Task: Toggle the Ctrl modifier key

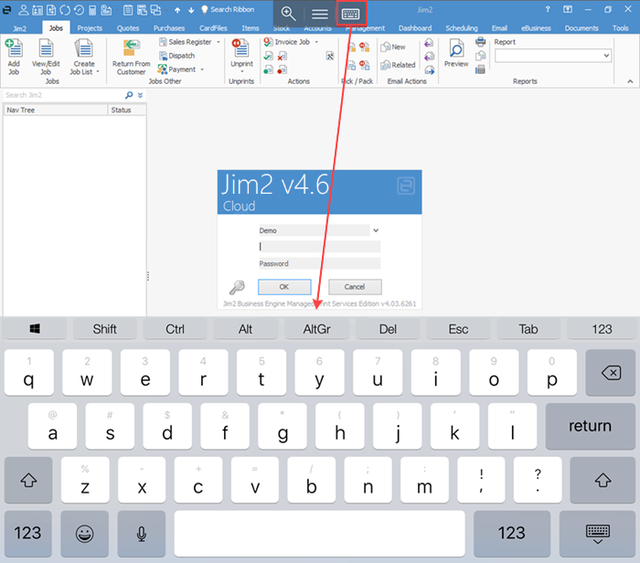Action: point(175,329)
